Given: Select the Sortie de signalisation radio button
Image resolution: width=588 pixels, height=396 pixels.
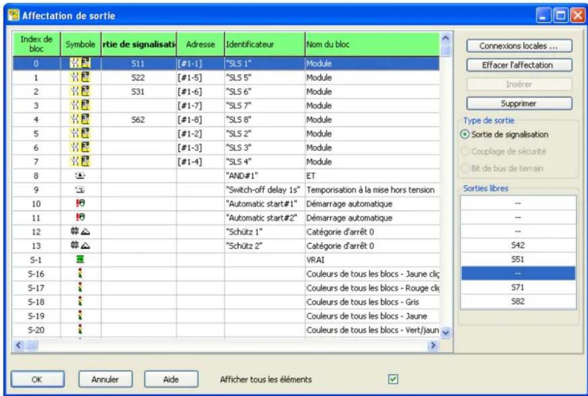Looking at the screenshot, I should pos(465,134).
